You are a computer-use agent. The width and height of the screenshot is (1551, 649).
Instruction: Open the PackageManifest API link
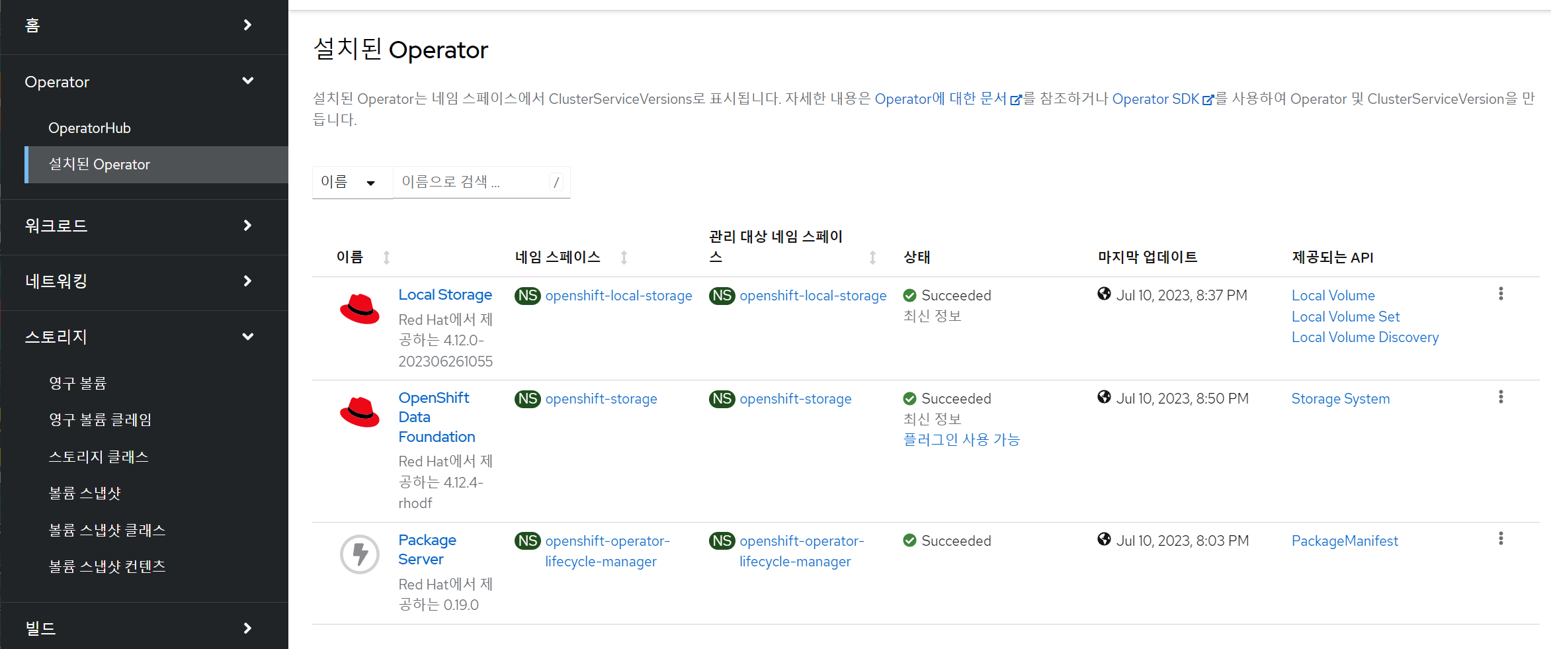click(x=1345, y=541)
